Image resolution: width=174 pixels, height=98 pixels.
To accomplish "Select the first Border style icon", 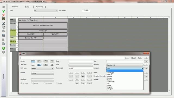I will 33,61.
